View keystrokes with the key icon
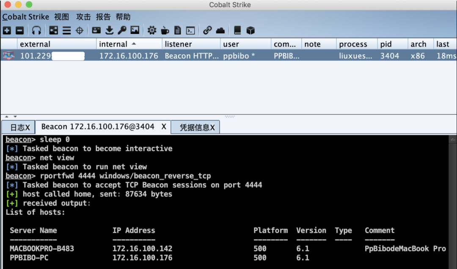The width and height of the screenshot is (457, 269). 122,31
